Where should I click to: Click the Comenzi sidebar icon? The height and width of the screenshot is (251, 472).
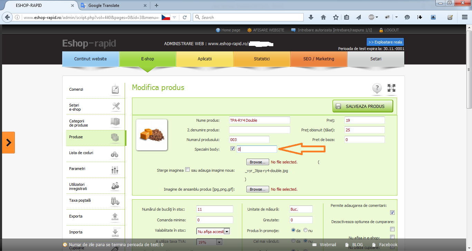click(x=115, y=90)
